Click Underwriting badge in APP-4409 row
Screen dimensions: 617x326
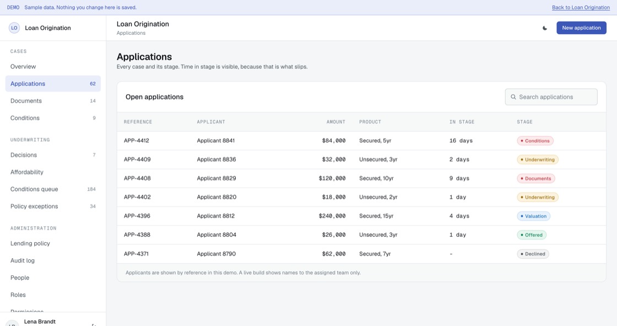[x=538, y=159]
